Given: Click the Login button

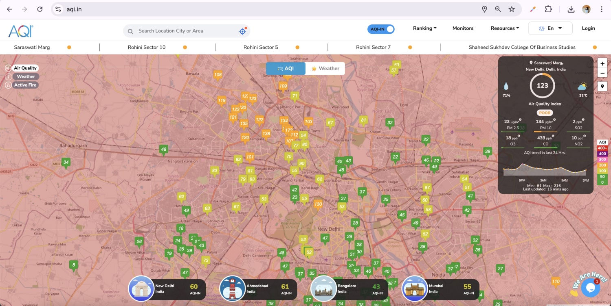Looking at the screenshot, I should 588,28.
